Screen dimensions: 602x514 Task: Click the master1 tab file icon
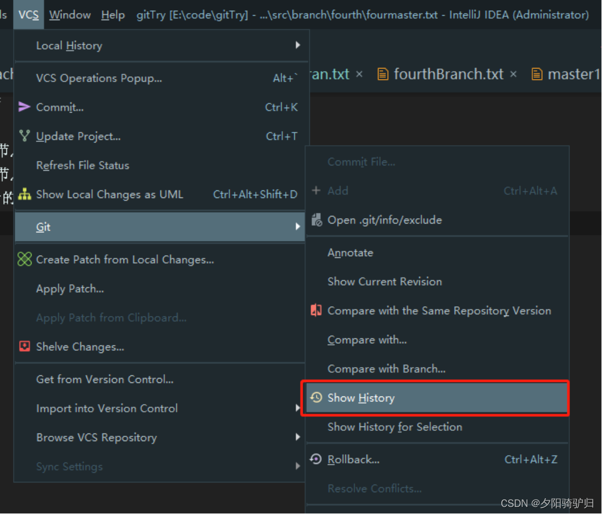coord(537,74)
